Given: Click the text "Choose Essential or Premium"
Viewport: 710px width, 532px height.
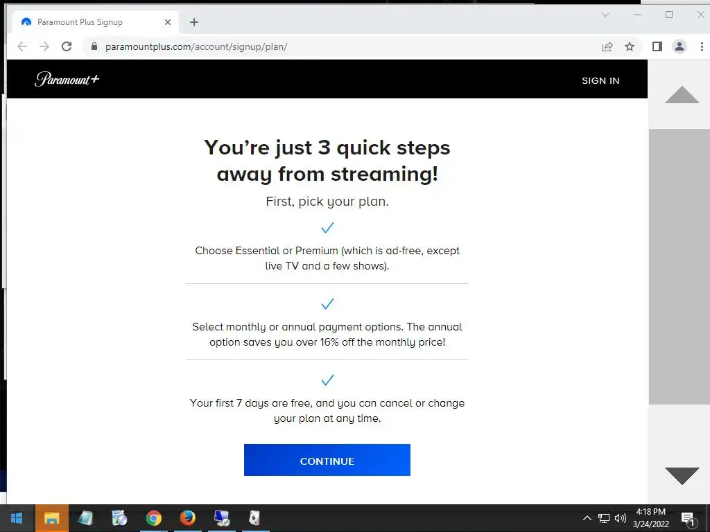Looking at the screenshot, I should [266, 251].
